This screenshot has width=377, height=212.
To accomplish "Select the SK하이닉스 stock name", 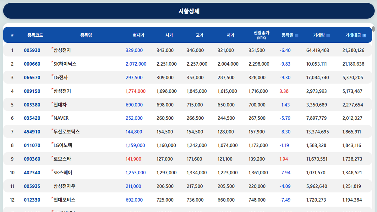I will tap(65, 64).
